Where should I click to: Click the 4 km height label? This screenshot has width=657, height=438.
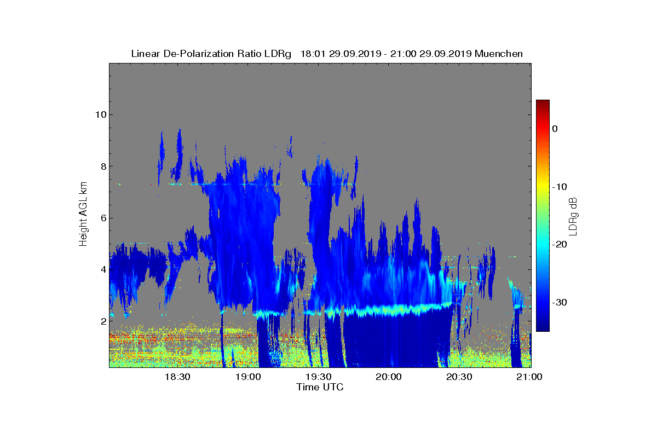102,269
